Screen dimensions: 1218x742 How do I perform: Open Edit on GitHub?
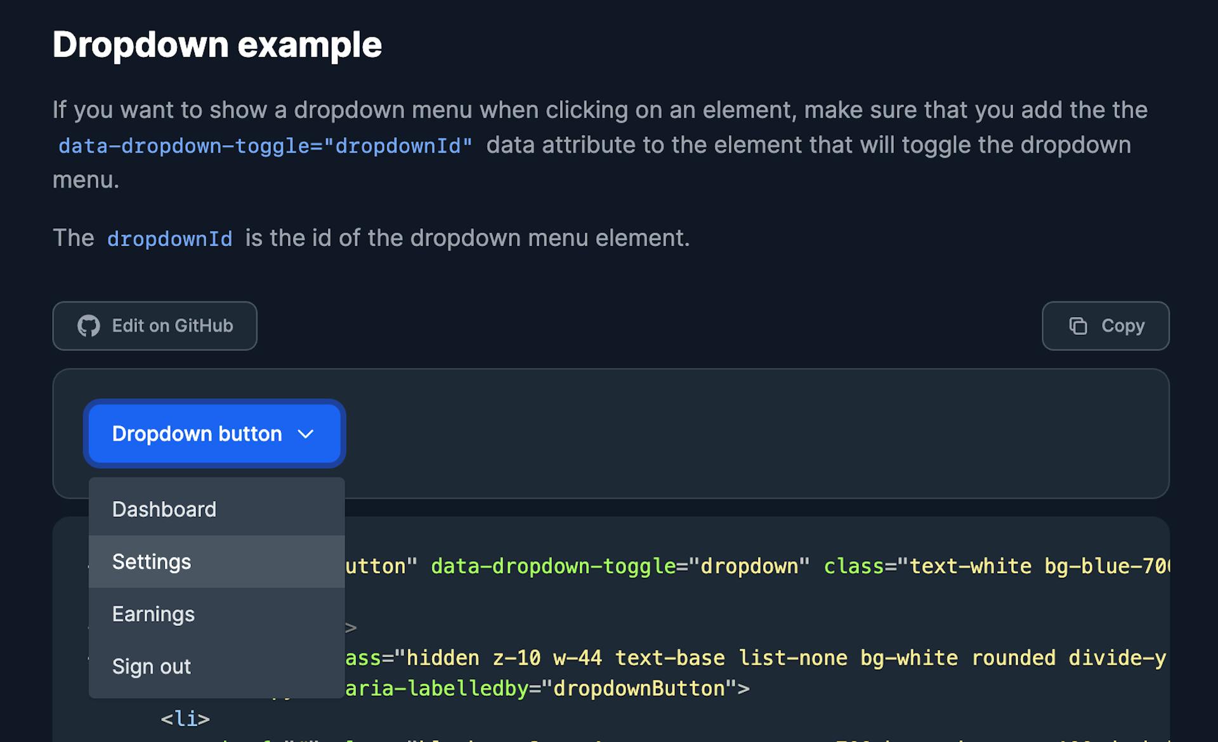pyautogui.click(x=155, y=325)
